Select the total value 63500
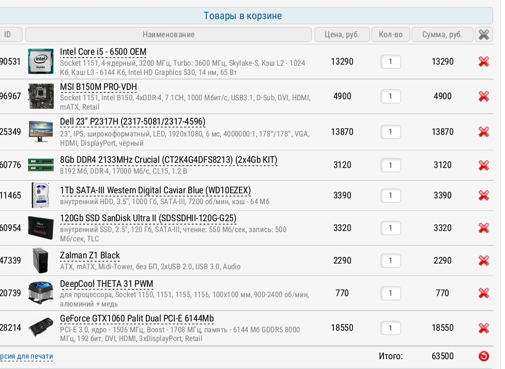 pos(442,356)
